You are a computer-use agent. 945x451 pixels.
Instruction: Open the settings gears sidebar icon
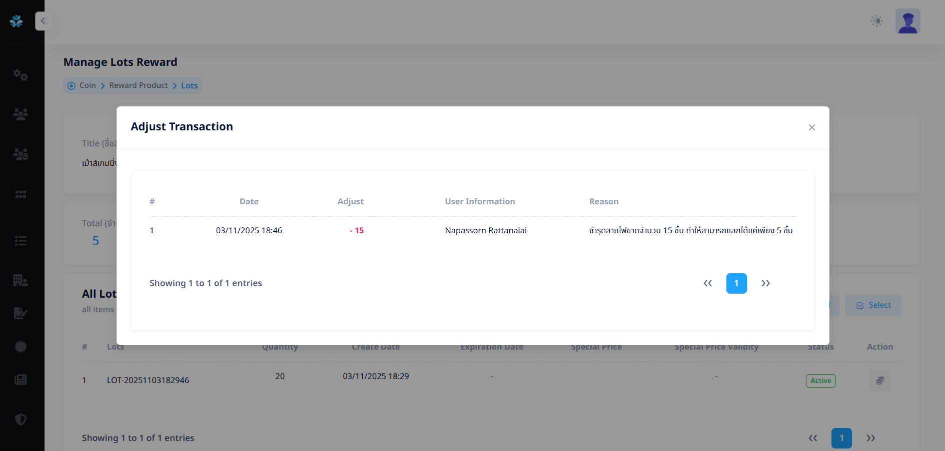coord(21,75)
